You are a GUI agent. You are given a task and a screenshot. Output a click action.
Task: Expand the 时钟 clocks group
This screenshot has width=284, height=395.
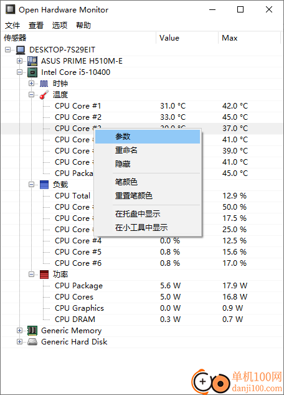pos(31,84)
